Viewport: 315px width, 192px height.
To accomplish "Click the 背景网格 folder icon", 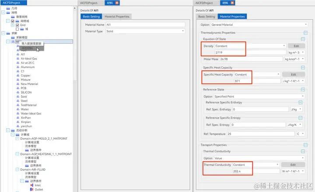I will point(13,17).
